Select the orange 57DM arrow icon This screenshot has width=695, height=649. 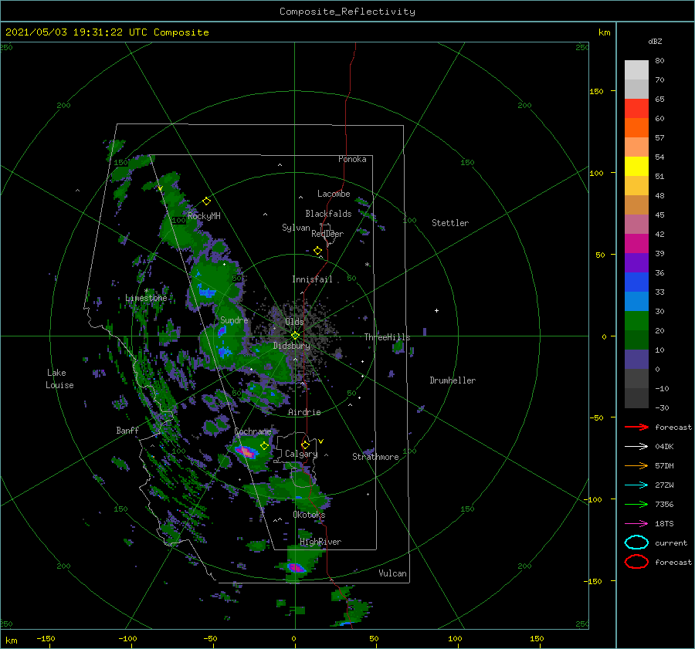636,465
